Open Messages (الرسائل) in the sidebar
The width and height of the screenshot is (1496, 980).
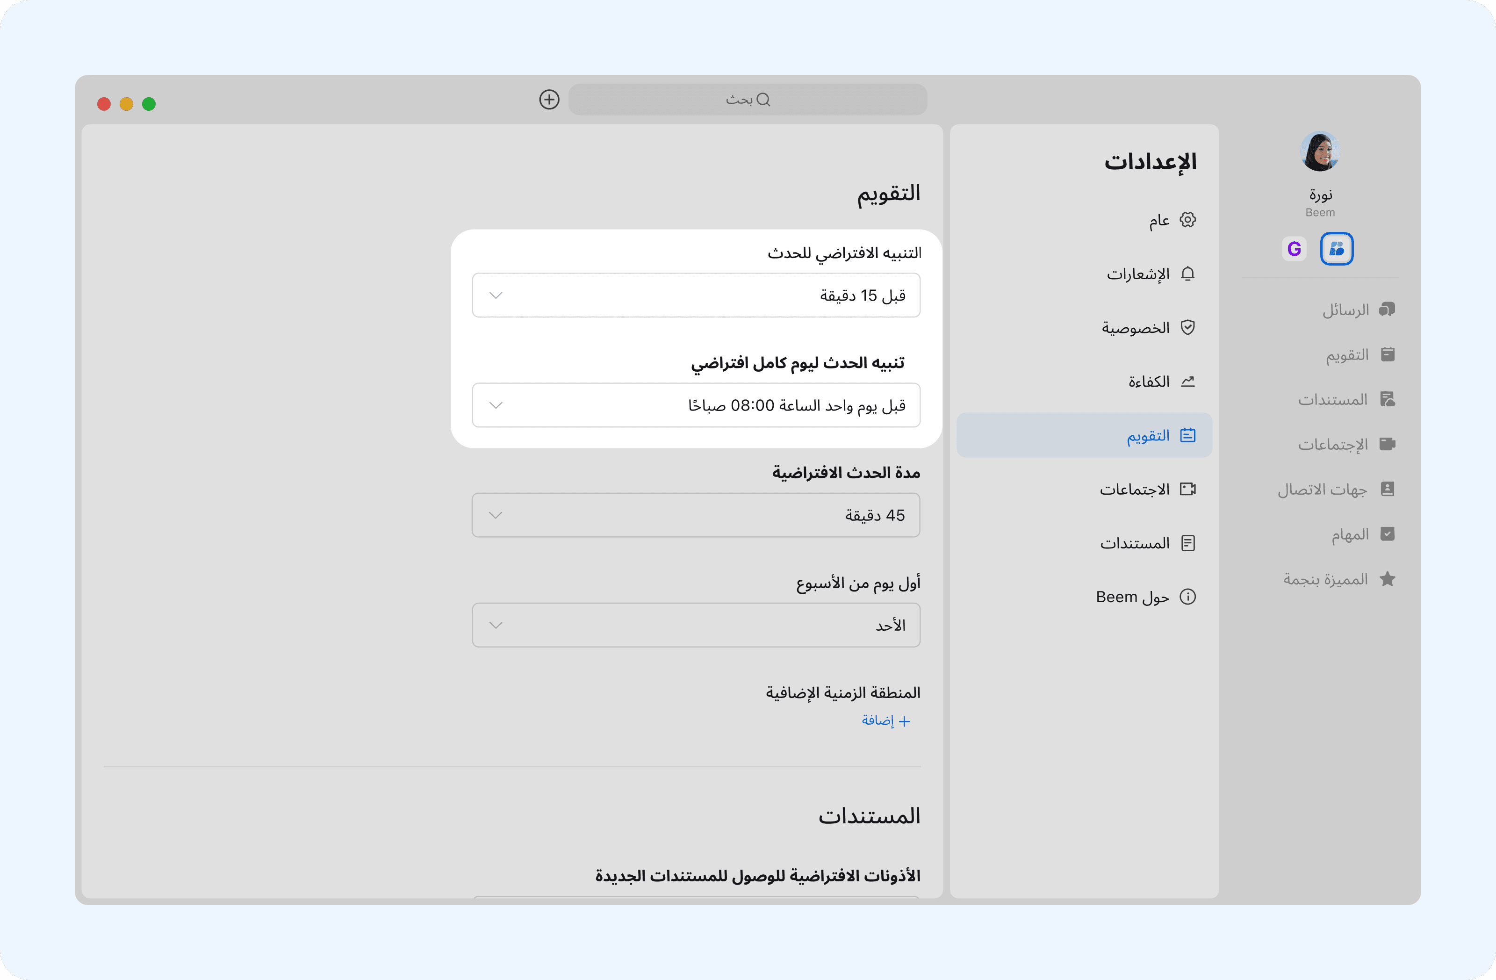click(x=1357, y=310)
